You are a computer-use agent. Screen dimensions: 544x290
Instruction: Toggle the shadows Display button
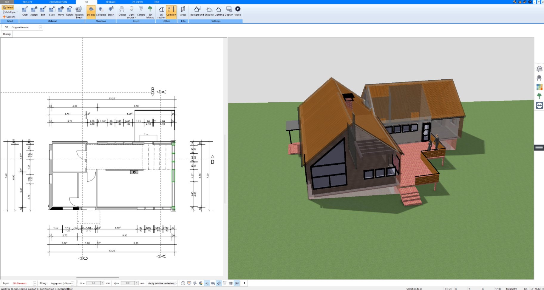91,12
